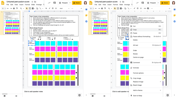
Task: Click Insert link icon in right window
Action: pyautogui.click(x=145, y=8)
